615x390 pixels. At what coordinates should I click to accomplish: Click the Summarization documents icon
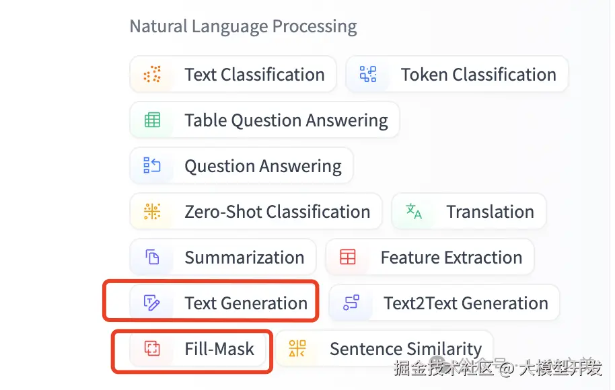153,258
